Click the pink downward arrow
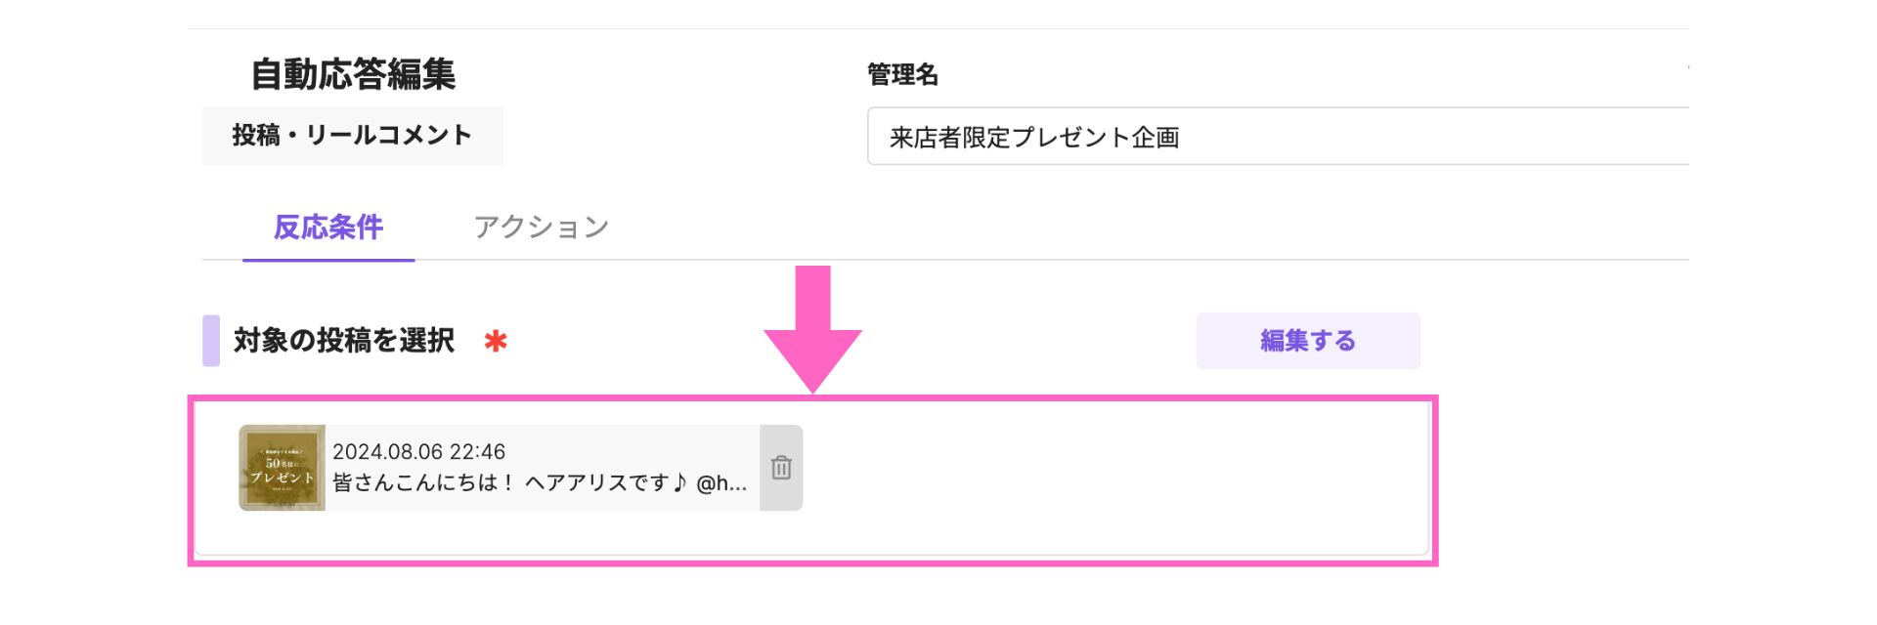Screen dimensions: 1877x625 (x=812, y=329)
